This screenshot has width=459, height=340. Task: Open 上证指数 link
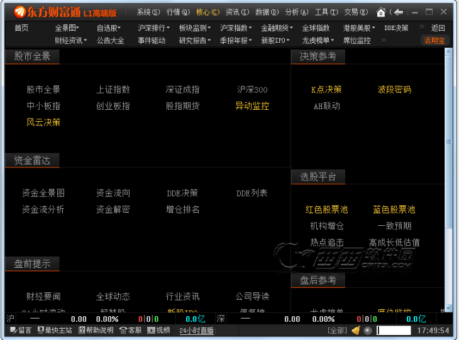click(x=113, y=90)
